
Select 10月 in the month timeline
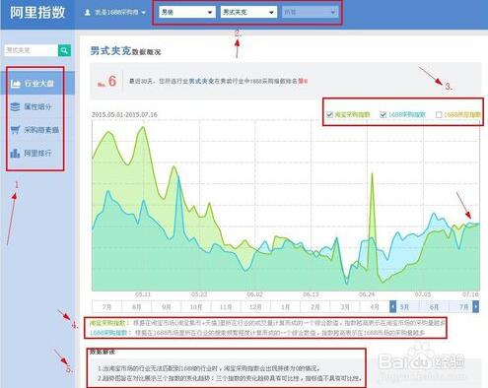coord(196,307)
